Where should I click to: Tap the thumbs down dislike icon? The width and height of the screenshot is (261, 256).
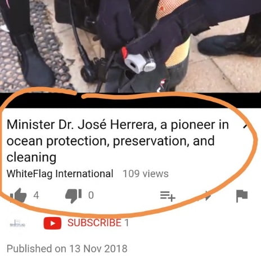[x=73, y=196]
